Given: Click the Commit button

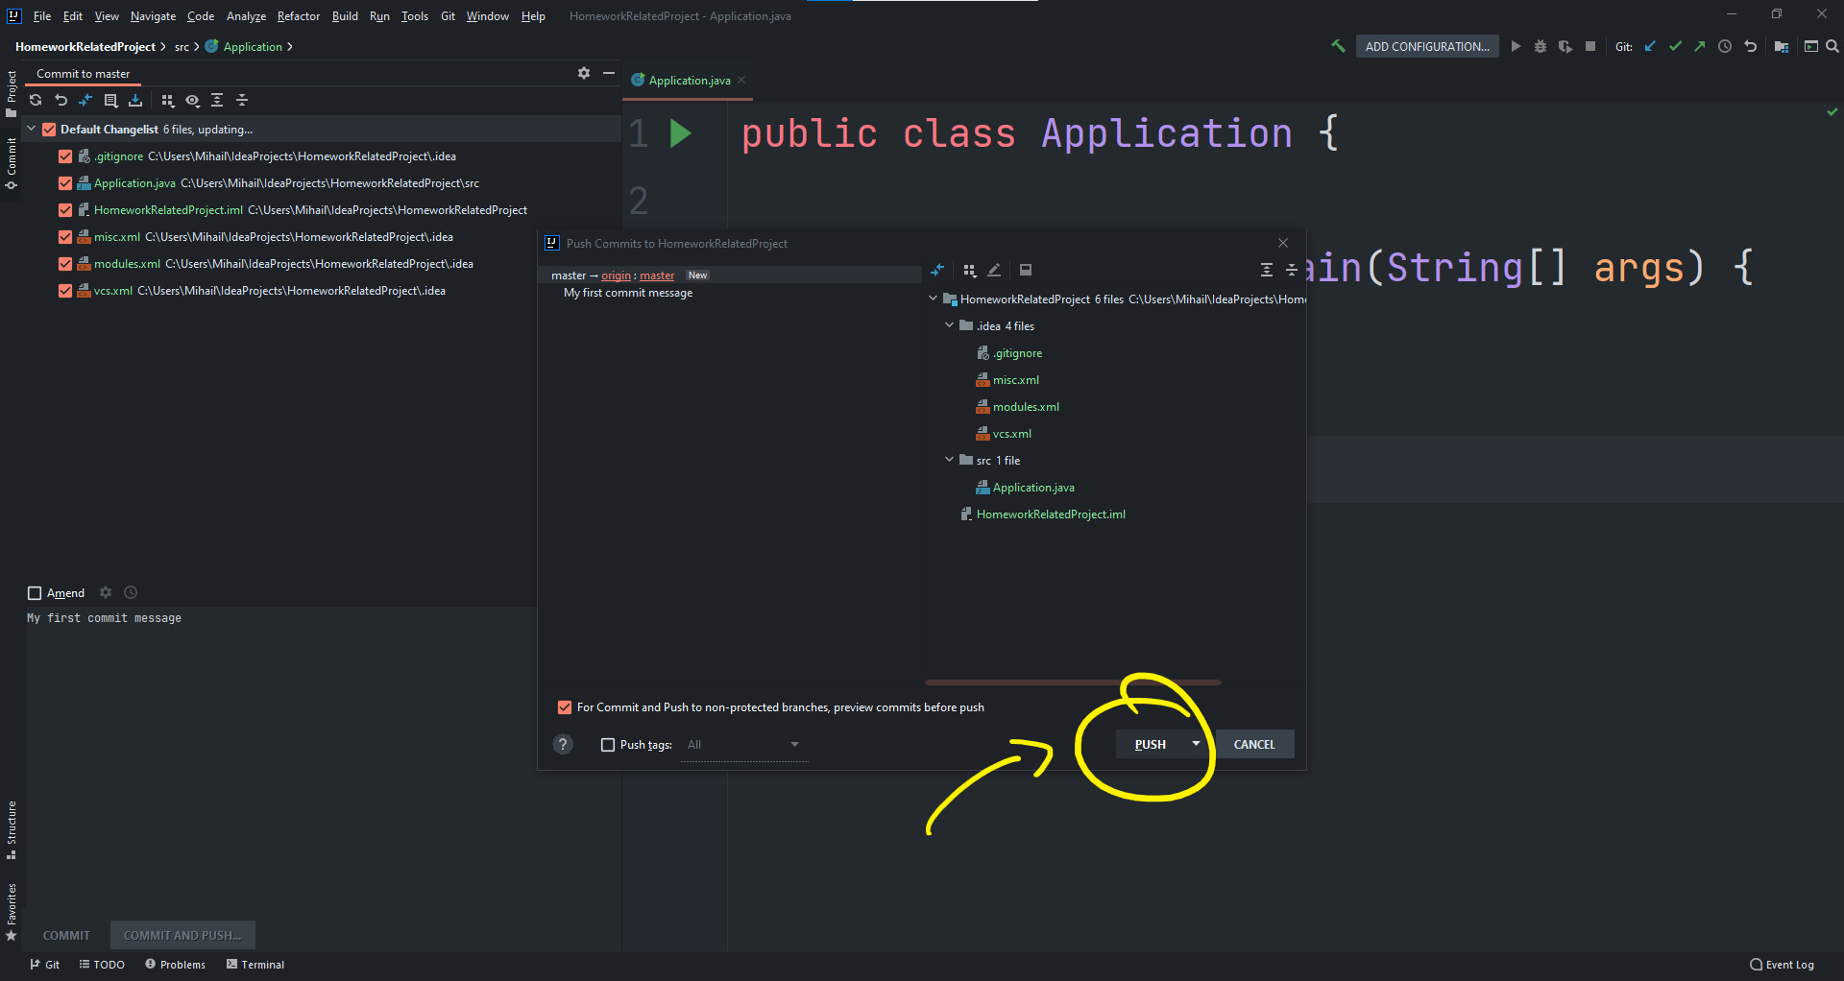Looking at the screenshot, I should tap(66, 935).
